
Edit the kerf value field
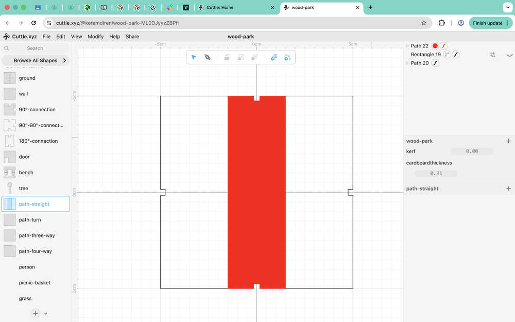point(472,151)
